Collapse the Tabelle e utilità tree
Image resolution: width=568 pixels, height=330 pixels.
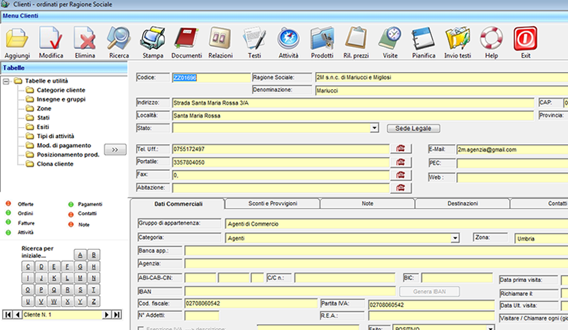(6, 81)
